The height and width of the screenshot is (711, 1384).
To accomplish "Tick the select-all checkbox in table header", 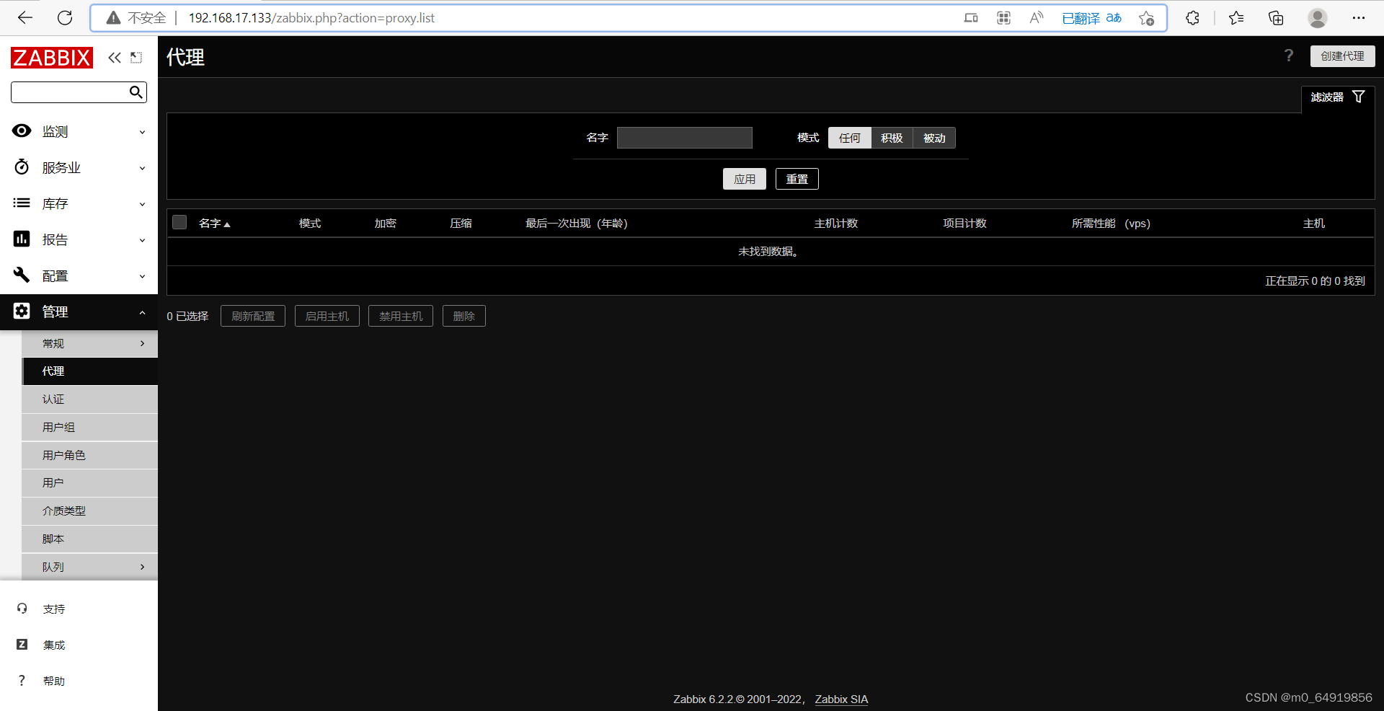I will tap(179, 222).
